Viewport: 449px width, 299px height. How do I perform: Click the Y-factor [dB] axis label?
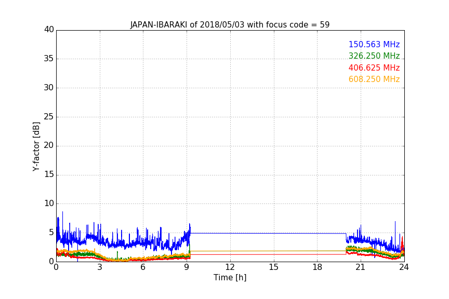coord(36,146)
